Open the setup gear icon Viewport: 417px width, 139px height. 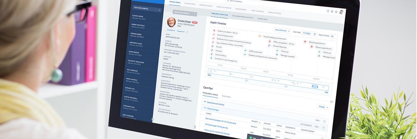pos(336,12)
